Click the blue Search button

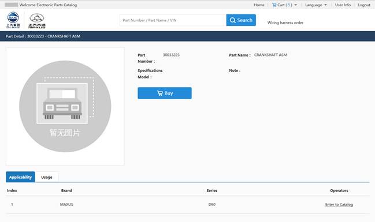pyautogui.click(x=241, y=20)
